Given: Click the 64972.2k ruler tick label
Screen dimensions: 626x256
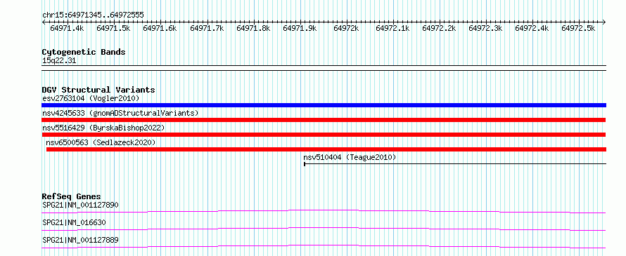Looking at the screenshot, I should [x=439, y=28].
